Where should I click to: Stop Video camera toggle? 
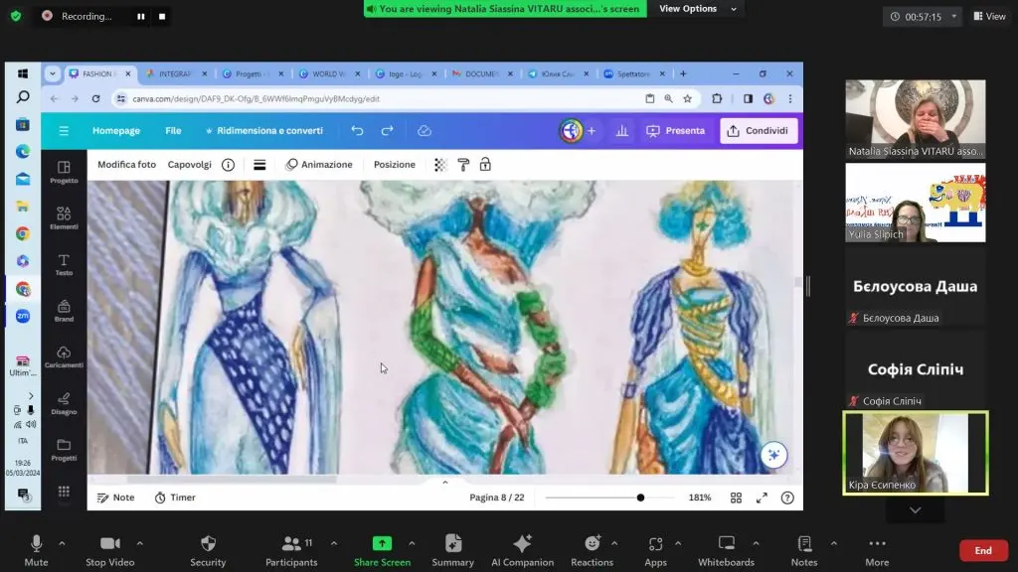click(110, 544)
